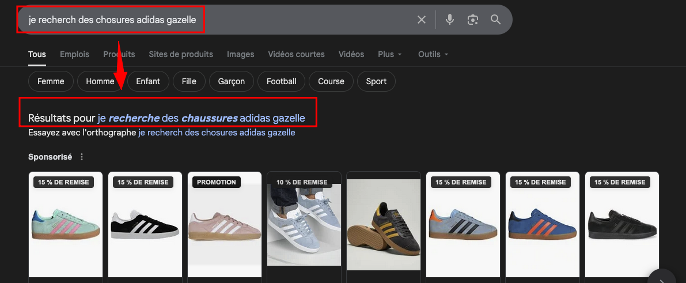The image size is (686, 283).
Task: Filter results by Femme chip
Action: 51,81
